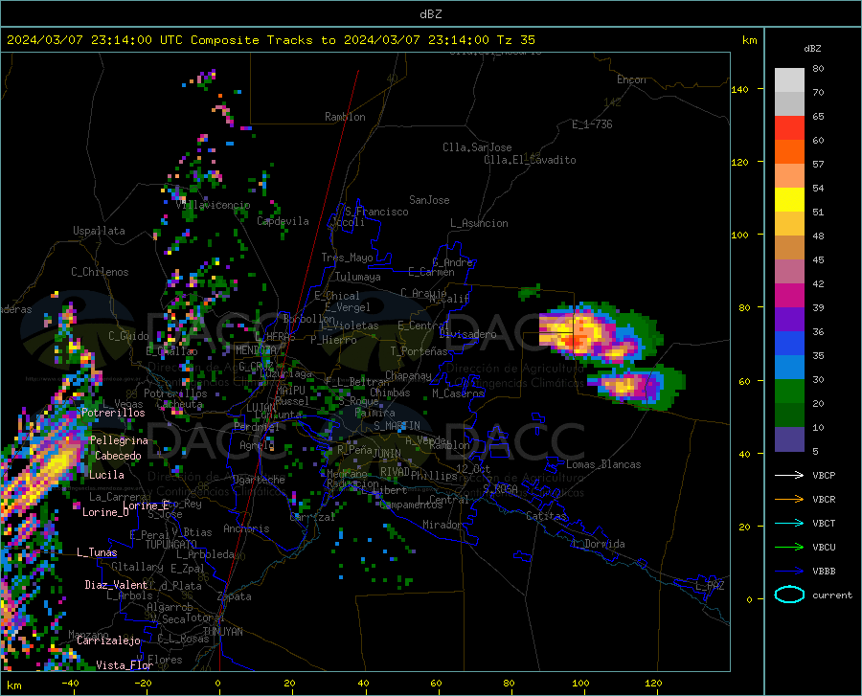Screen dimensions: 862x696
Task: Click the Carrizalejo label
Action: (108, 640)
